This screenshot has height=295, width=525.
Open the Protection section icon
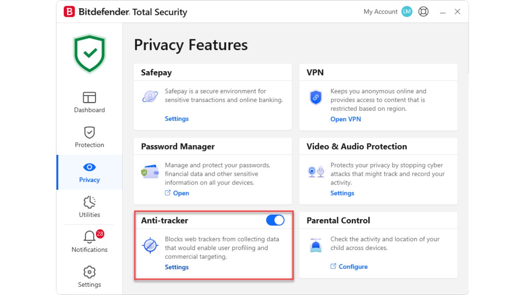[89, 132]
